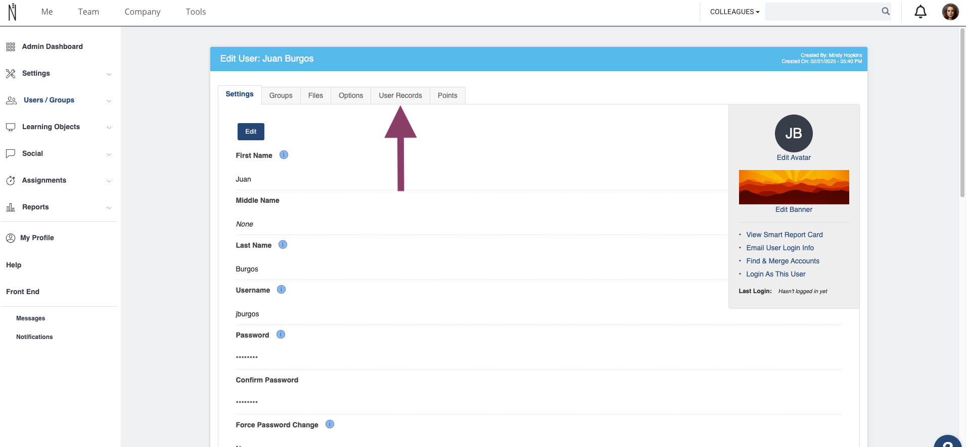Click the First Name info icon
Screen dimensions: 966x447
pyautogui.click(x=284, y=155)
